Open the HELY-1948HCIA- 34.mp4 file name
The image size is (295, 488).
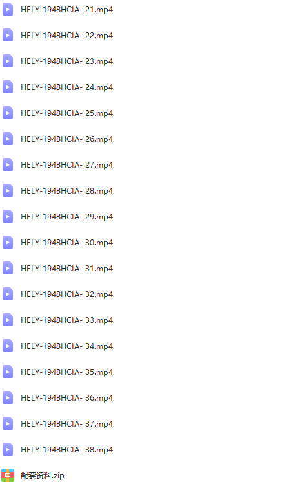point(66,346)
